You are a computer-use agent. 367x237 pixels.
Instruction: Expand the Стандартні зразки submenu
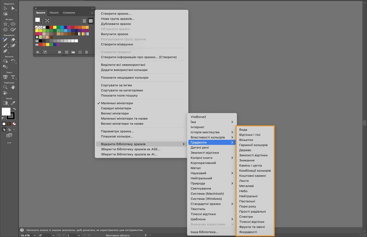tap(212, 204)
